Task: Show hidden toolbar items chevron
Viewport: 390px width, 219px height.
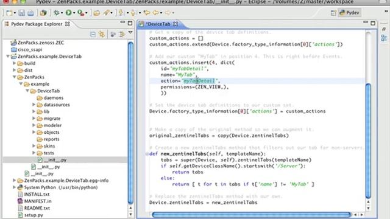Action: 386,11
